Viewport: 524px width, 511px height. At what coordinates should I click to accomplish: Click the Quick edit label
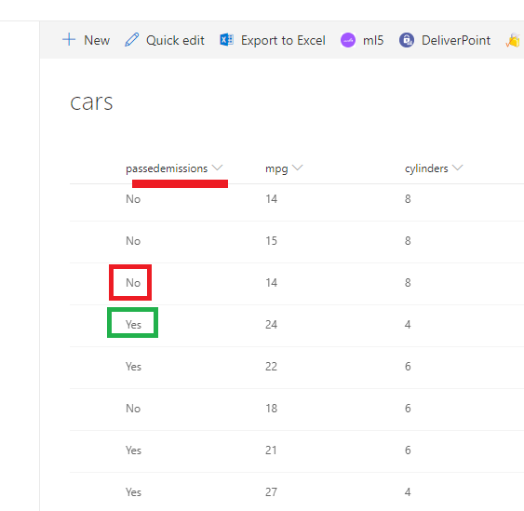[x=175, y=40]
